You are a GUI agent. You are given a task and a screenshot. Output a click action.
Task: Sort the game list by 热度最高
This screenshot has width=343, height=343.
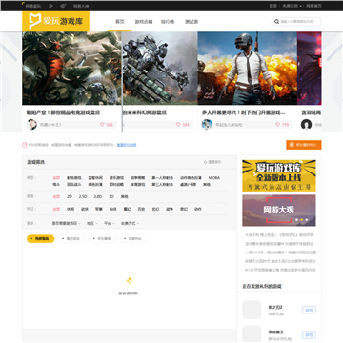40,238
